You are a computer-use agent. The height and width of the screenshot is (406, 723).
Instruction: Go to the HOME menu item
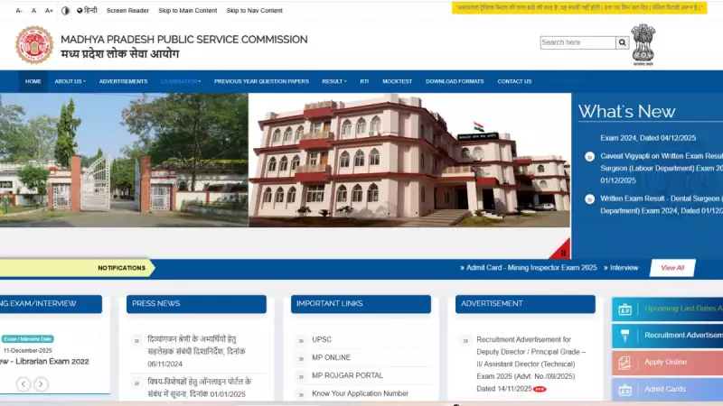coord(33,81)
